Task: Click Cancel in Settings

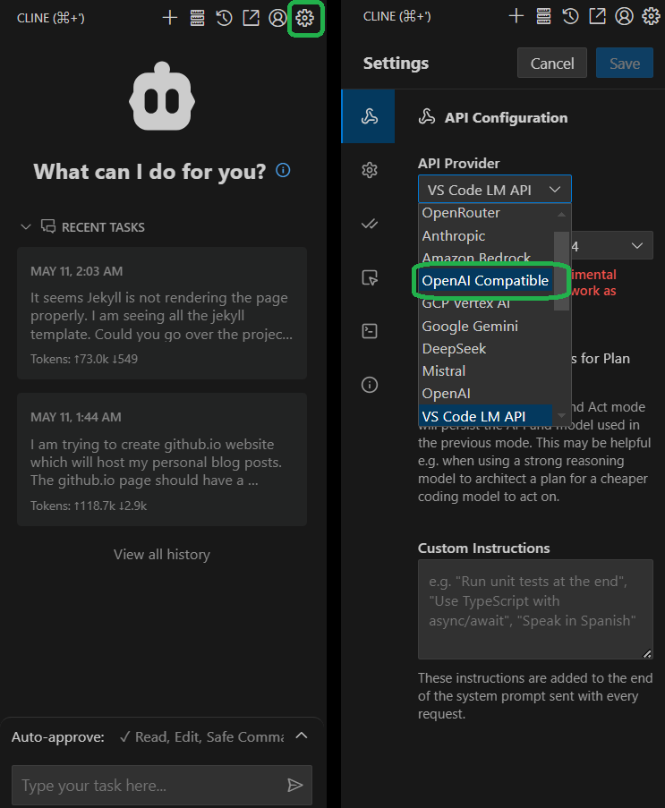Action: [x=552, y=64]
